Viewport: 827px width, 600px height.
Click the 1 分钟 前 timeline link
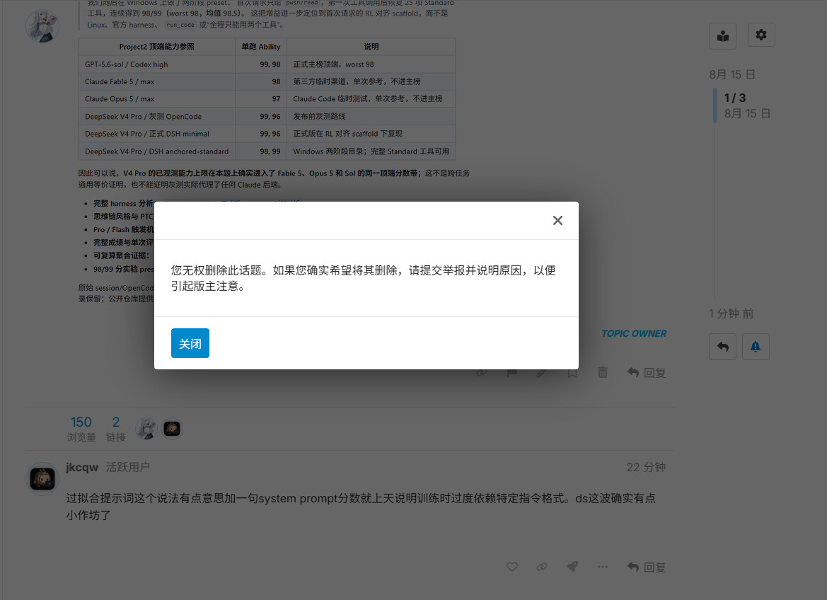click(x=731, y=313)
